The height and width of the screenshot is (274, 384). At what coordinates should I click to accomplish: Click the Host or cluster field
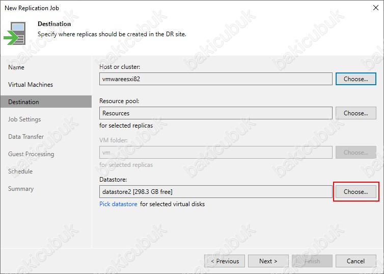click(x=216, y=79)
